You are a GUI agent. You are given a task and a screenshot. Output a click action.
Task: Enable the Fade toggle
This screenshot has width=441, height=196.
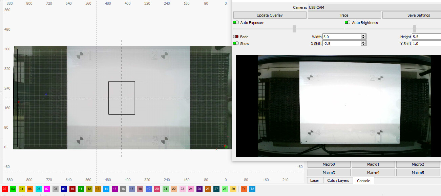coord(236,37)
